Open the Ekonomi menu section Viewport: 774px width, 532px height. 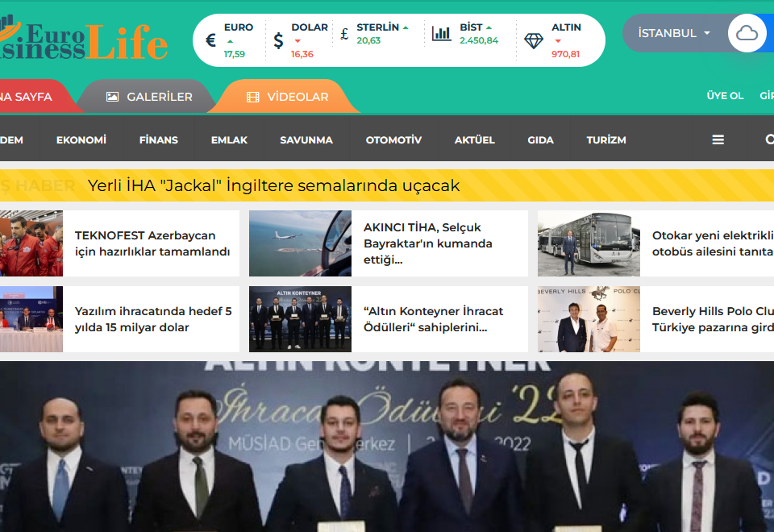tap(81, 139)
